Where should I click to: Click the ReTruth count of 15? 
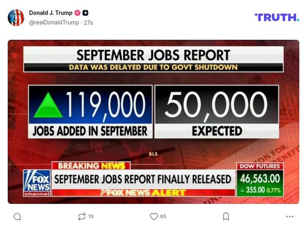click(91, 217)
